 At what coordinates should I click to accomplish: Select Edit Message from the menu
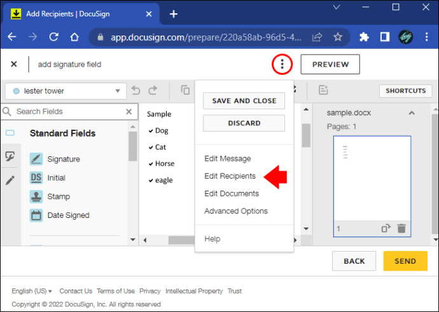(227, 158)
